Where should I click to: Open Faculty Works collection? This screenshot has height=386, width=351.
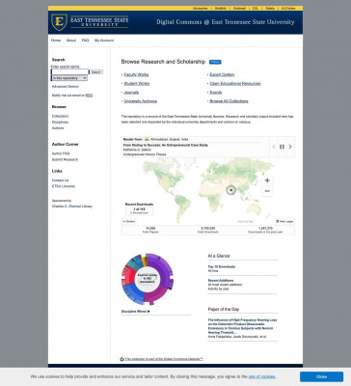pyautogui.click(x=136, y=74)
